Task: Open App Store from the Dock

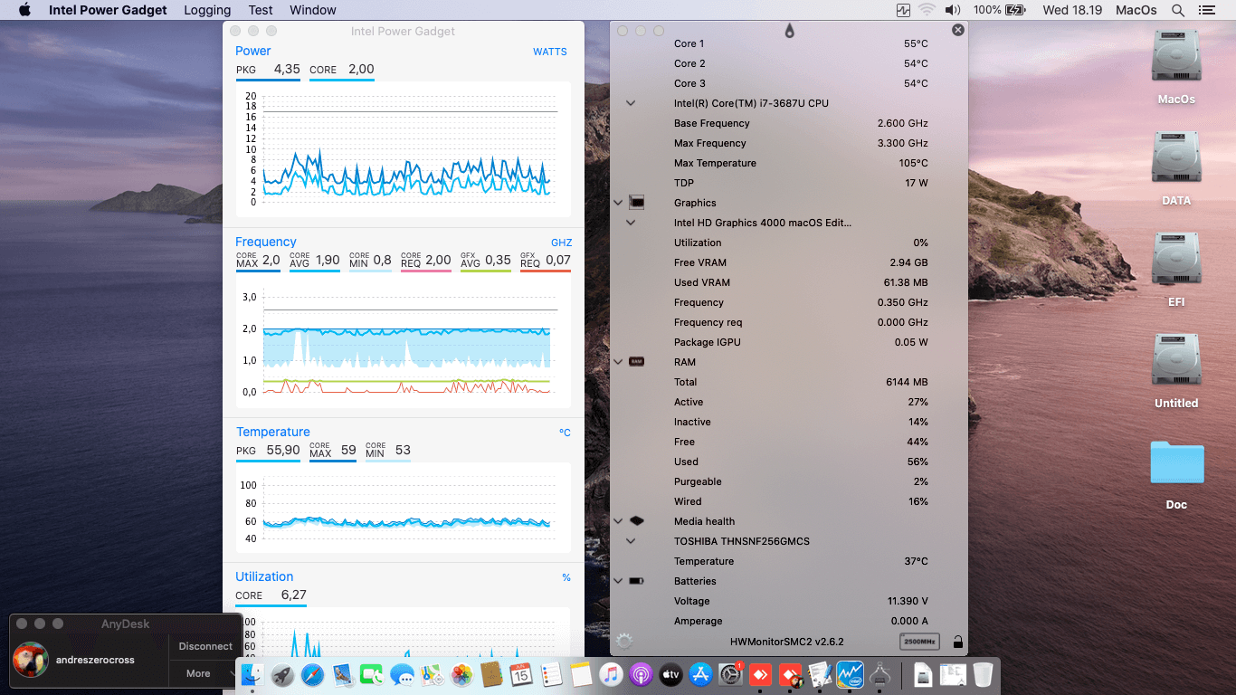Action: 700,674
